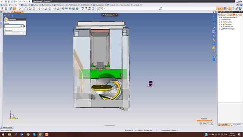This screenshot has height=137, width=243.
Task: Click the red-blue axis filter icon
Action: coord(160,8)
